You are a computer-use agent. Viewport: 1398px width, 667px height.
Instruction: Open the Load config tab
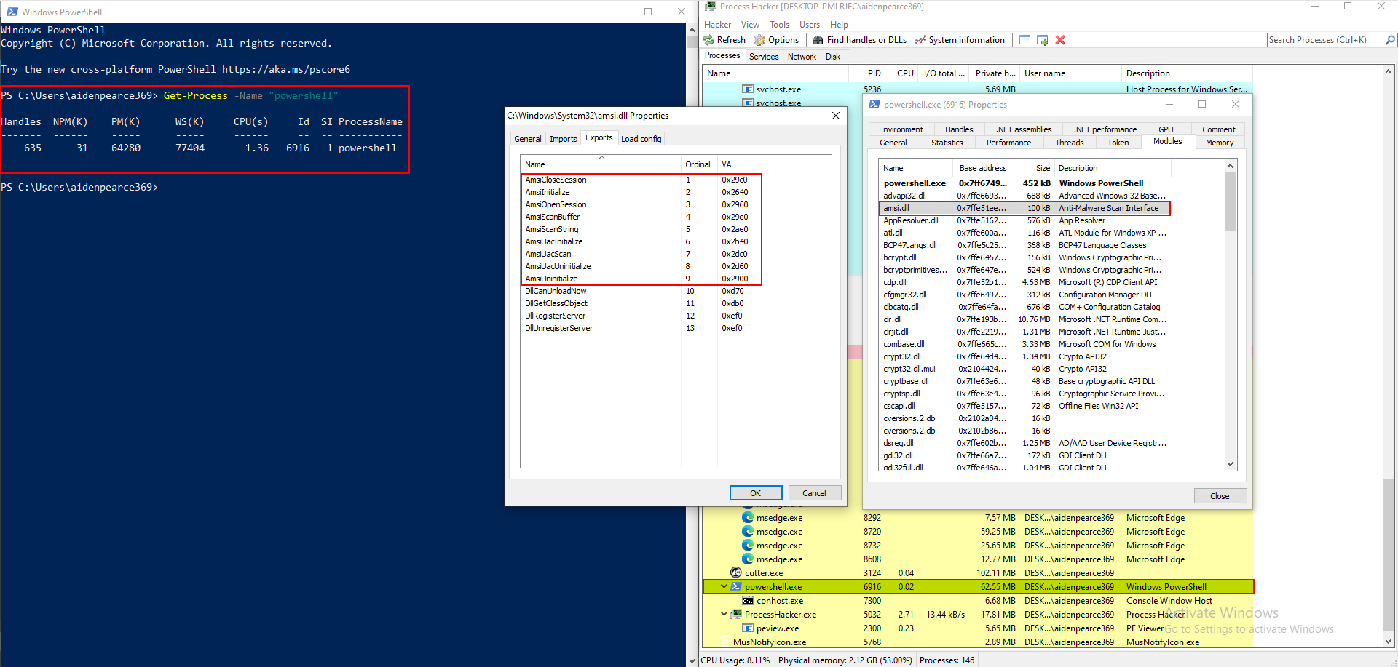641,139
